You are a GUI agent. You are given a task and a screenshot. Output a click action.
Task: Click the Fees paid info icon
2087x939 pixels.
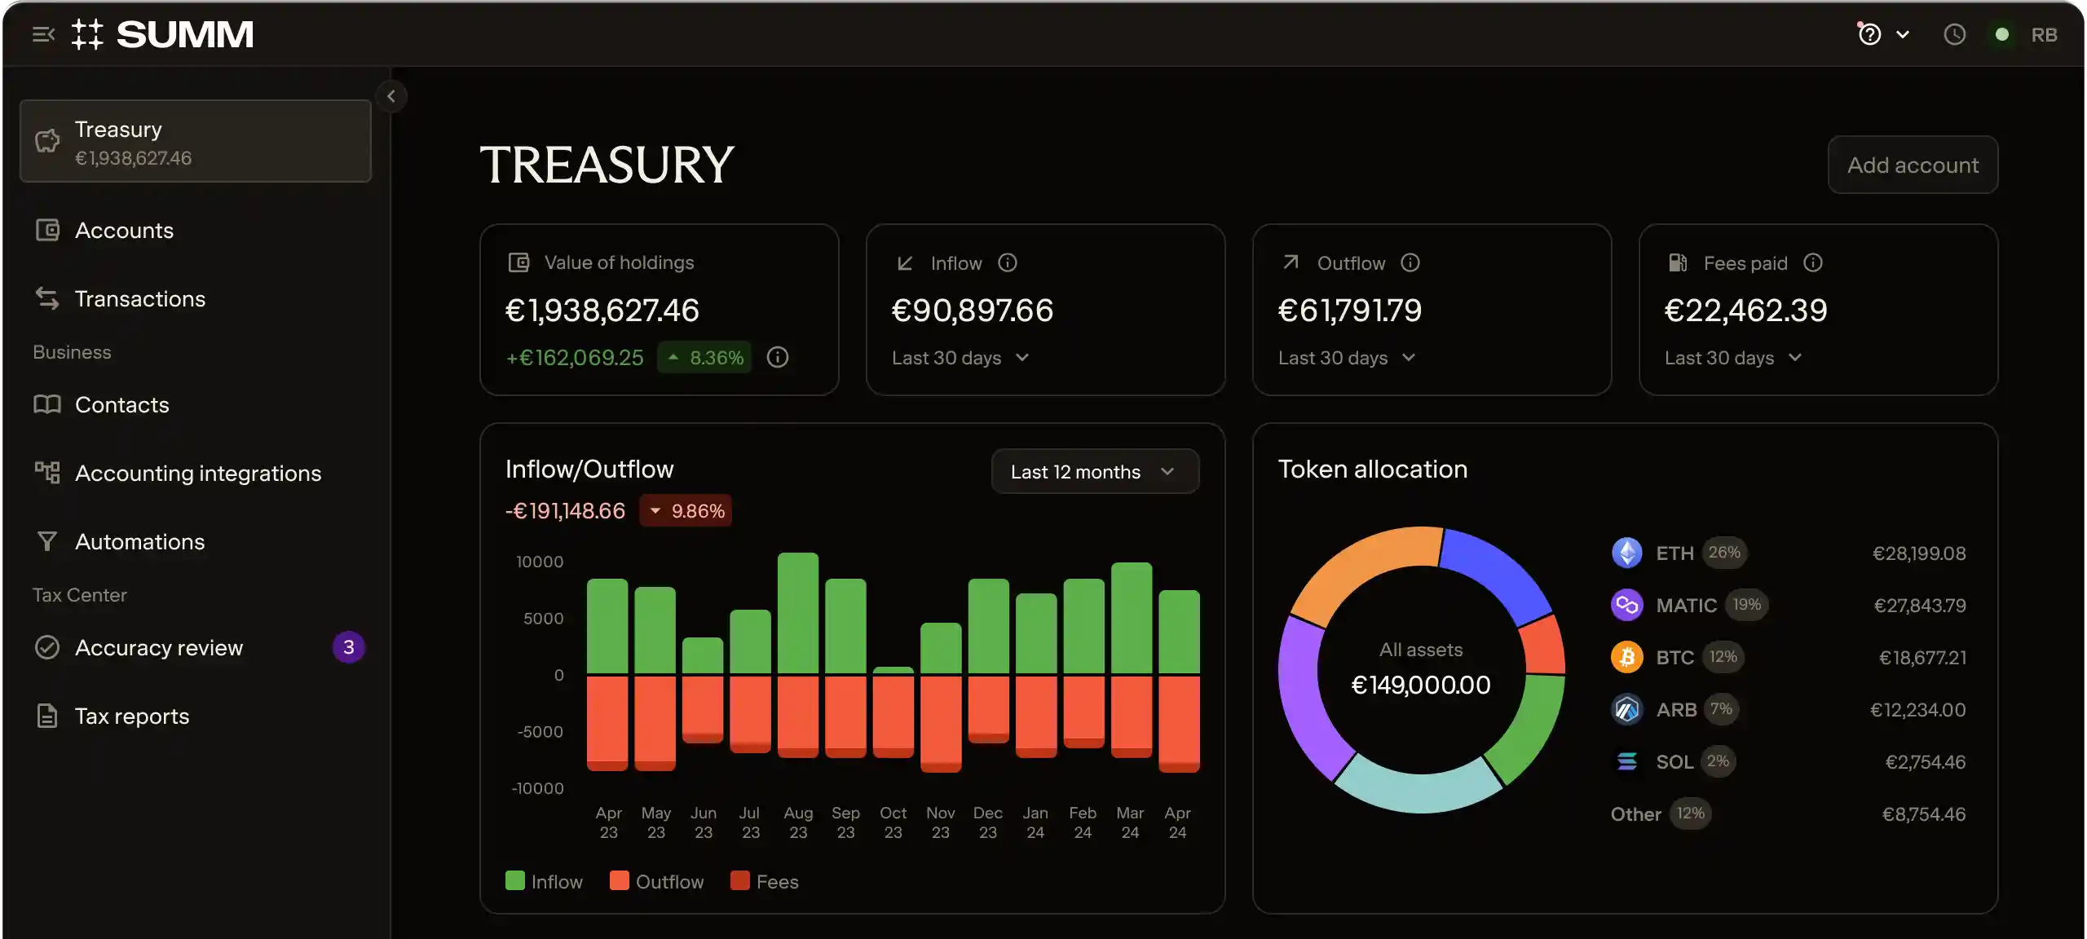point(1813,262)
